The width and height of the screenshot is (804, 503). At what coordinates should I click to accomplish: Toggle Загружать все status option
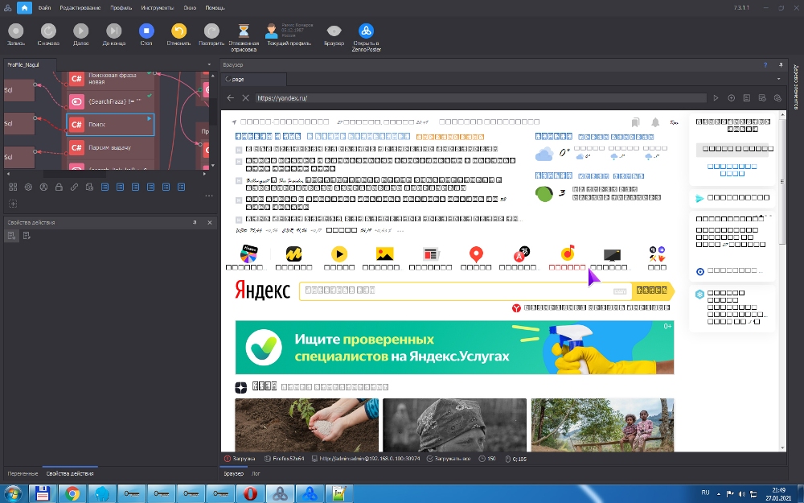click(x=448, y=459)
